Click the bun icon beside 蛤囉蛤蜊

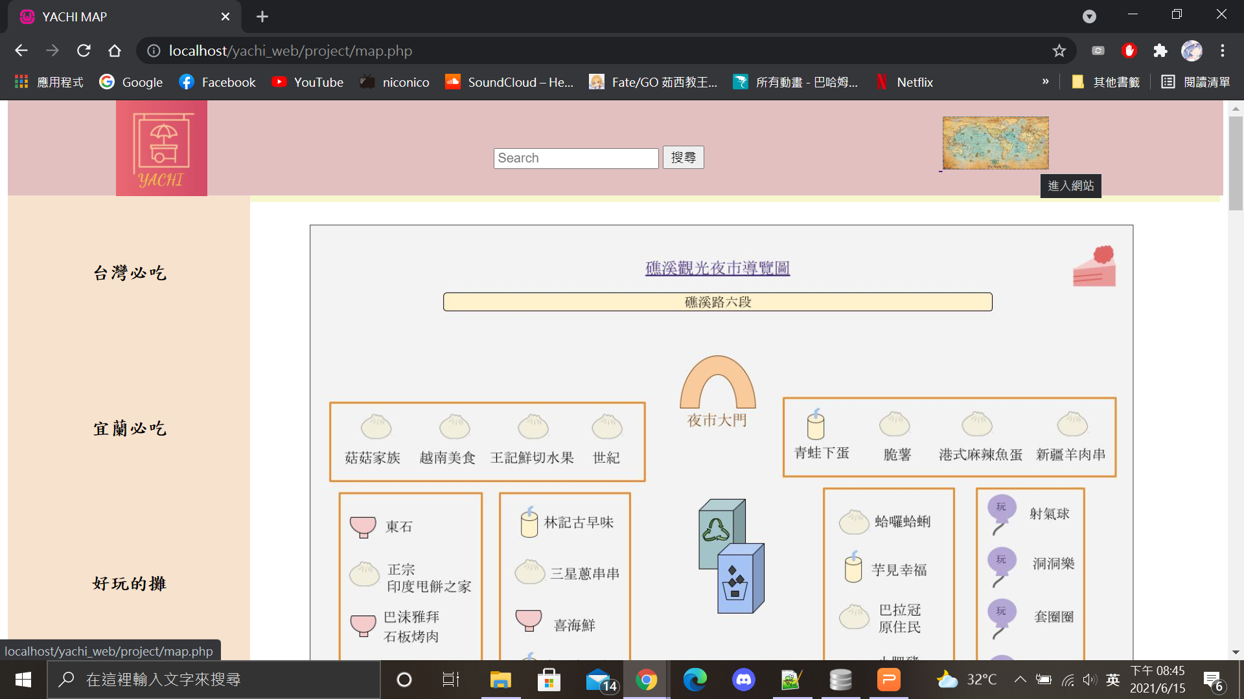click(x=854, y=522)
